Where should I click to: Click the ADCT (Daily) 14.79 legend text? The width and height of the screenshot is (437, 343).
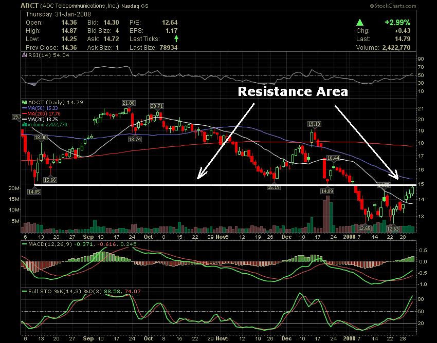(56, 103)
